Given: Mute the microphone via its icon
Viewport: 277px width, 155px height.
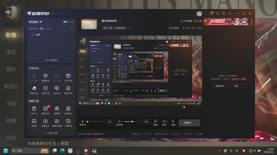Looking at the screenshot, I should tap(82, 122).
